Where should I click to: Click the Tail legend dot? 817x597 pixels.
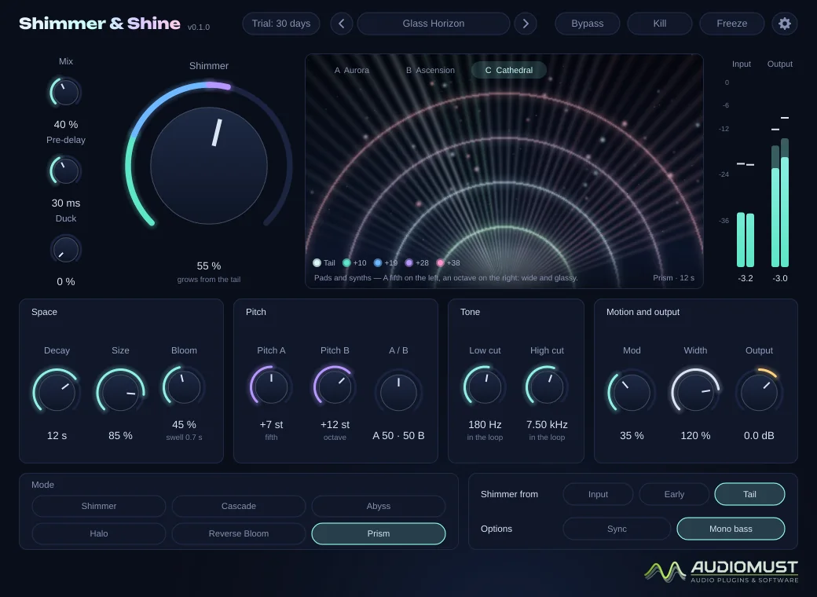(x=317, y=262)
